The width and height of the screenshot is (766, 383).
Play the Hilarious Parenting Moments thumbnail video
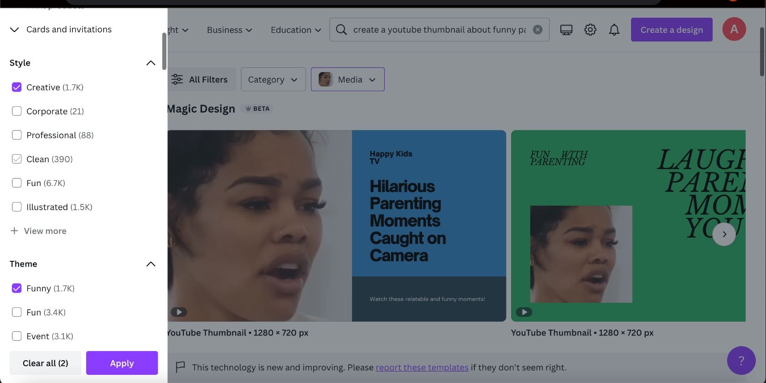click(179, 312)
